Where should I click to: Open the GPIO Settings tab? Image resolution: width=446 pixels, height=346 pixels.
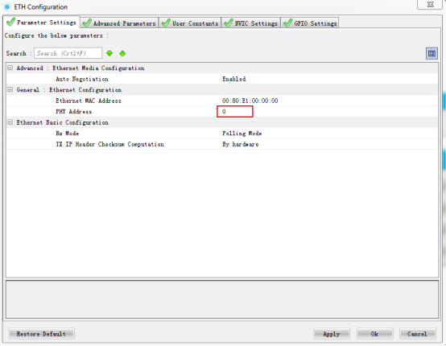click(x=310, y=23)
